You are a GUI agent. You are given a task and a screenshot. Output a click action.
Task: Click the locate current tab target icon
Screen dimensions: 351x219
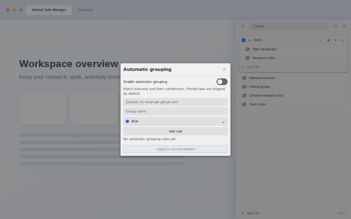tap(242, 26)
